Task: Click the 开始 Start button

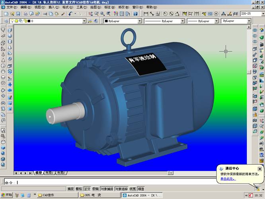Action: point(7,195)
